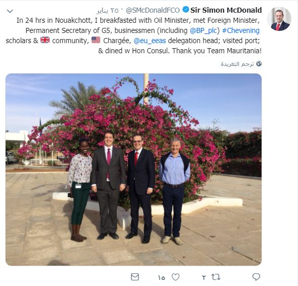Open the attached group photo
Viewport: 298px width, 286px height.
coord(134,169)
